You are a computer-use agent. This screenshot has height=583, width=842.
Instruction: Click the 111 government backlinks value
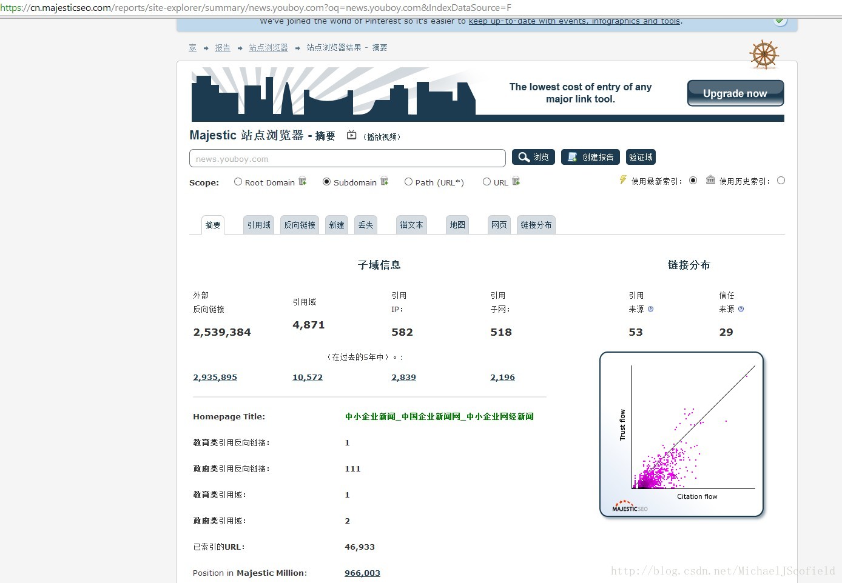click(x=352, y=468)
